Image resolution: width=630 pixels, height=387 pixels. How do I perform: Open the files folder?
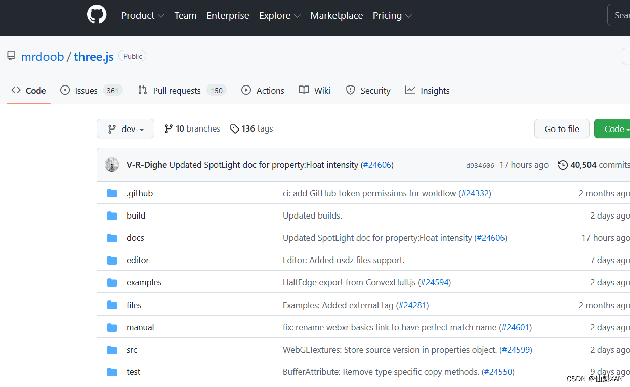134,305
